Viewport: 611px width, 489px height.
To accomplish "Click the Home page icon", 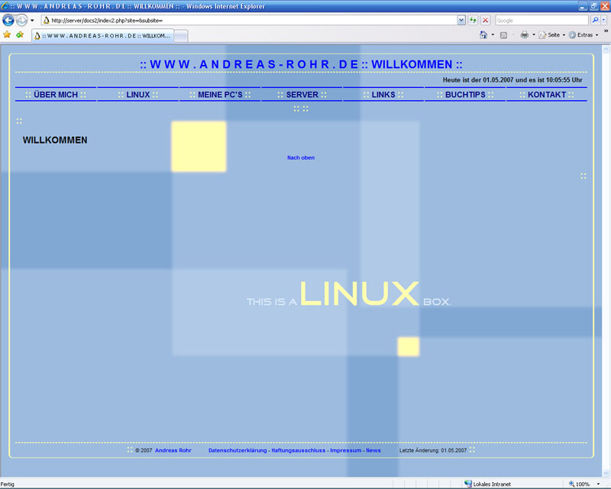I will [x=483, y=35].
